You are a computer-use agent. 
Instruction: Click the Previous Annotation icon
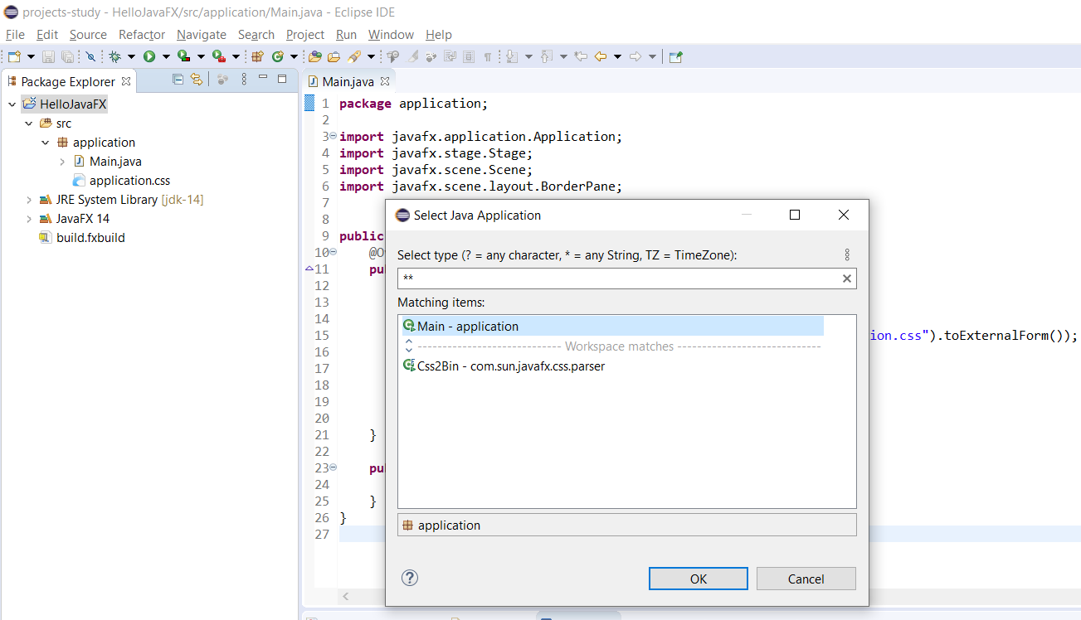(547, 56)
